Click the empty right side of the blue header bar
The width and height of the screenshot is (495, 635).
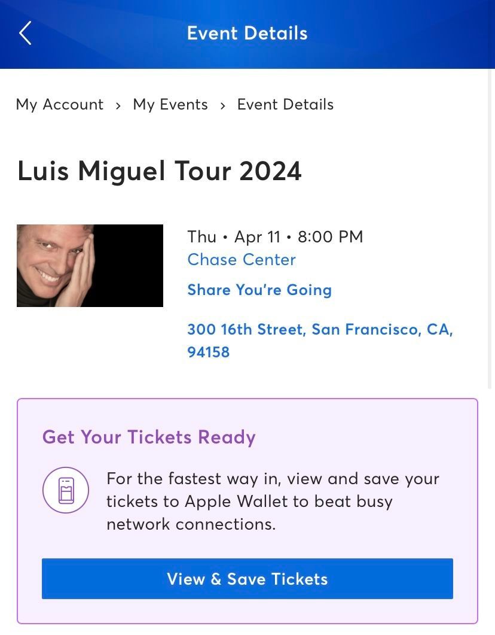tap(418, 34)
